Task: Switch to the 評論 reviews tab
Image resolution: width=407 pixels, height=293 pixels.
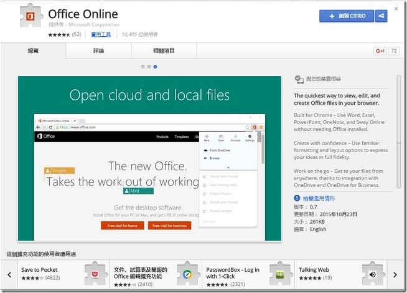Action: 98,50
